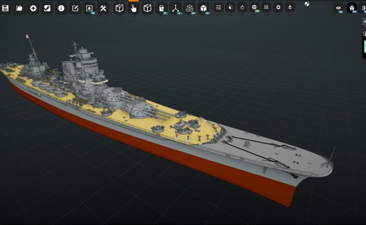The height and width of the screenshot is (225, 366).
Task: Click the small shaded cube icon
Action: (x=230, y=8)
